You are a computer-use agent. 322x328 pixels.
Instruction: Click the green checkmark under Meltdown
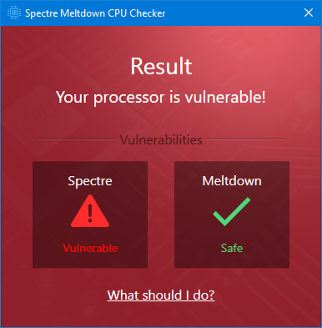[x=231, y=211]
